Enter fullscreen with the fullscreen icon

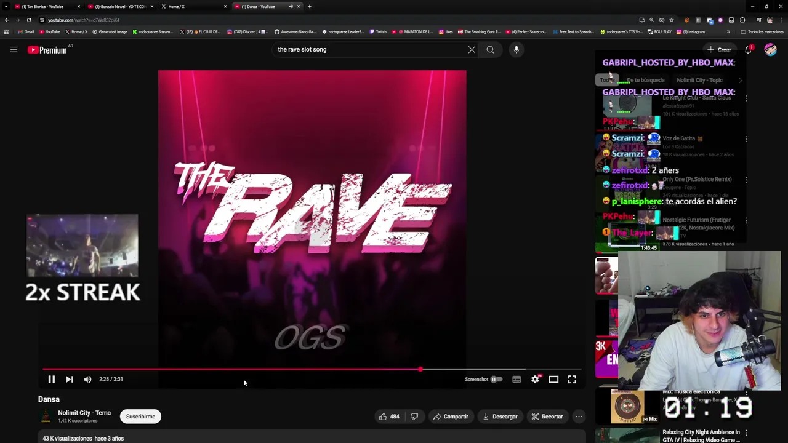(572, 380)
